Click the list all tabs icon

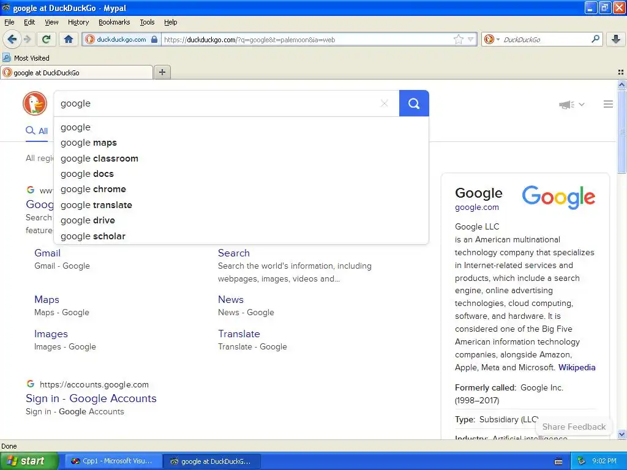click(x=621, y=72)
